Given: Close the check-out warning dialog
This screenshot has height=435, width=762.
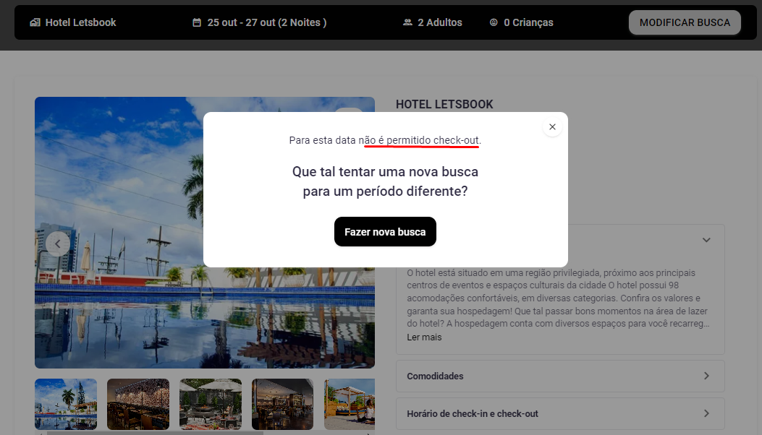Looking at the screenshot, I should click(x=552, y=126).
